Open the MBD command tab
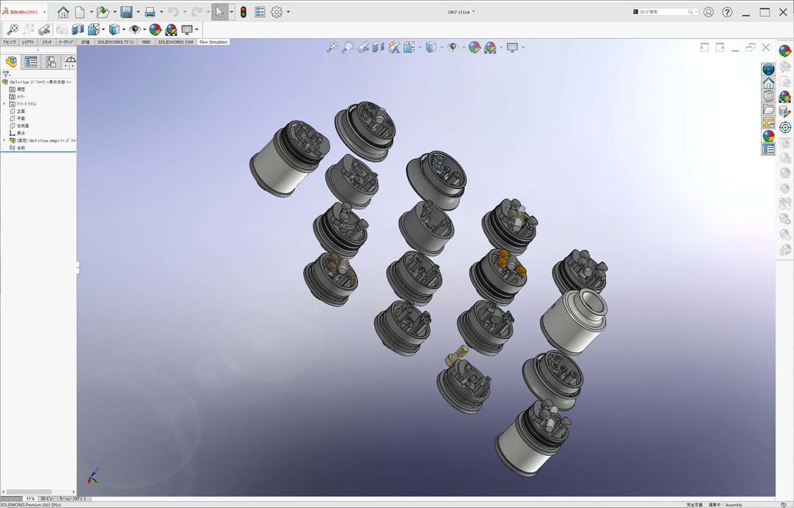The image size is (794, 508). pyautogui.click(x=146, y=42)
